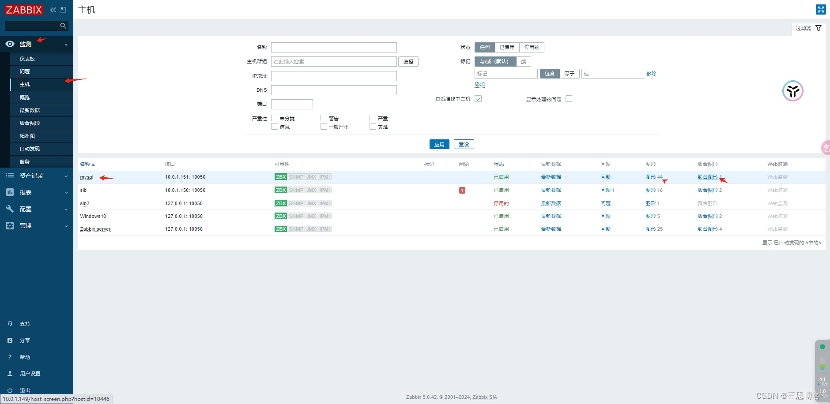The height and width of the screenshot is (404, 830).
Task: Click the 选择 host group button
Action: coord(408,62)
